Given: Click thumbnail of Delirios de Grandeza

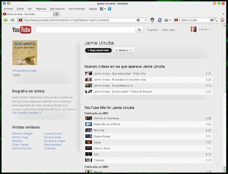Looking at the screenshot, I should coord(89,118).
